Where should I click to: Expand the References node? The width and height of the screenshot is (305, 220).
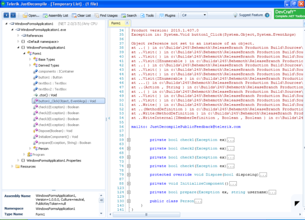pos(18,35)
